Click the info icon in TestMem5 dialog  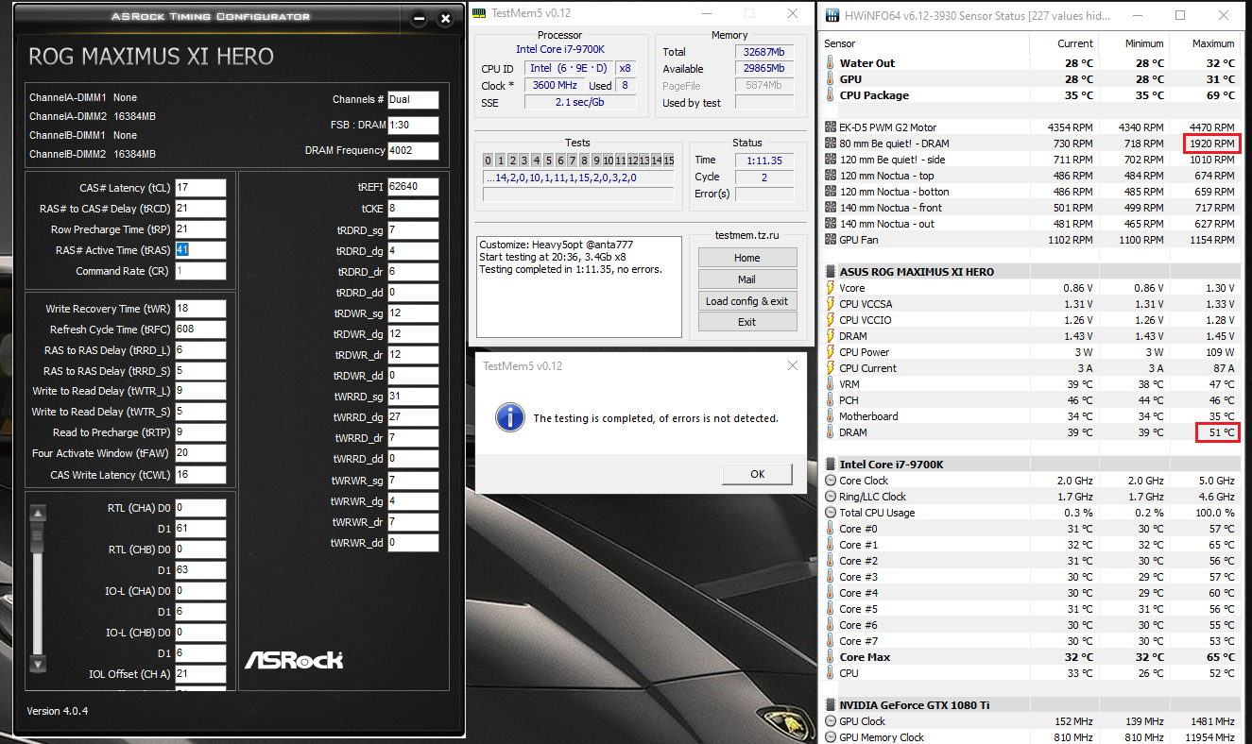tap(510, 416)
